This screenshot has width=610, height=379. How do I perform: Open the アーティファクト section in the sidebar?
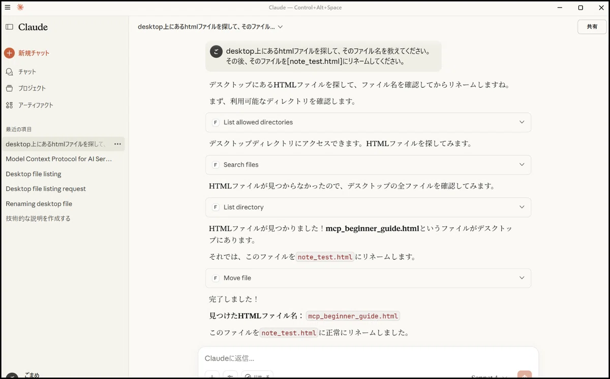pyautogui.click(x=29, y=105)
